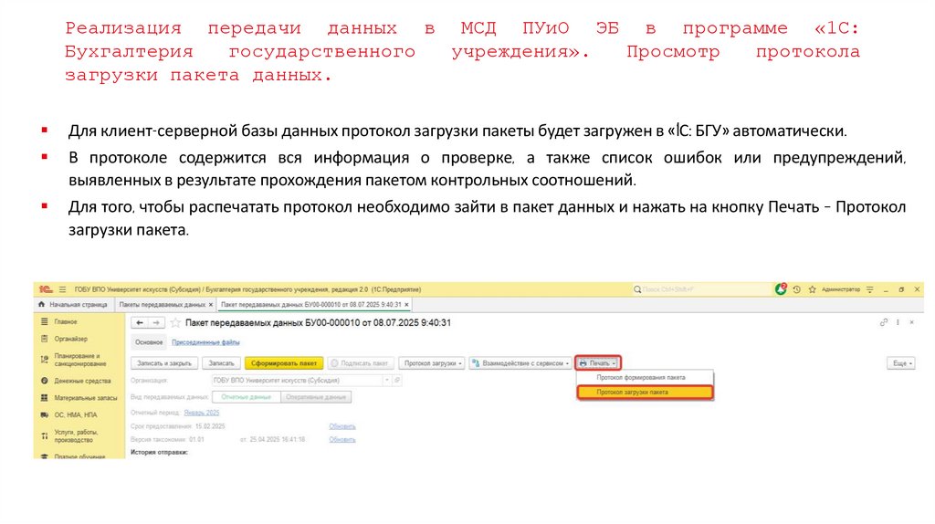Click the Срок предоставления 15.02.2025 text
Image resolution: width=935 pixels, height=524 pixels.
pos(178,426)
